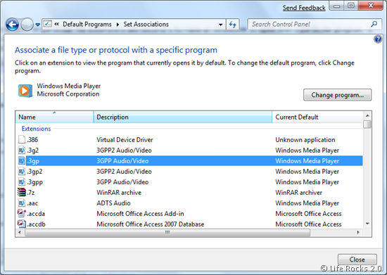Select the .accda extension name
The width and height of the screenshot is (387, 275).
(36, 214)
